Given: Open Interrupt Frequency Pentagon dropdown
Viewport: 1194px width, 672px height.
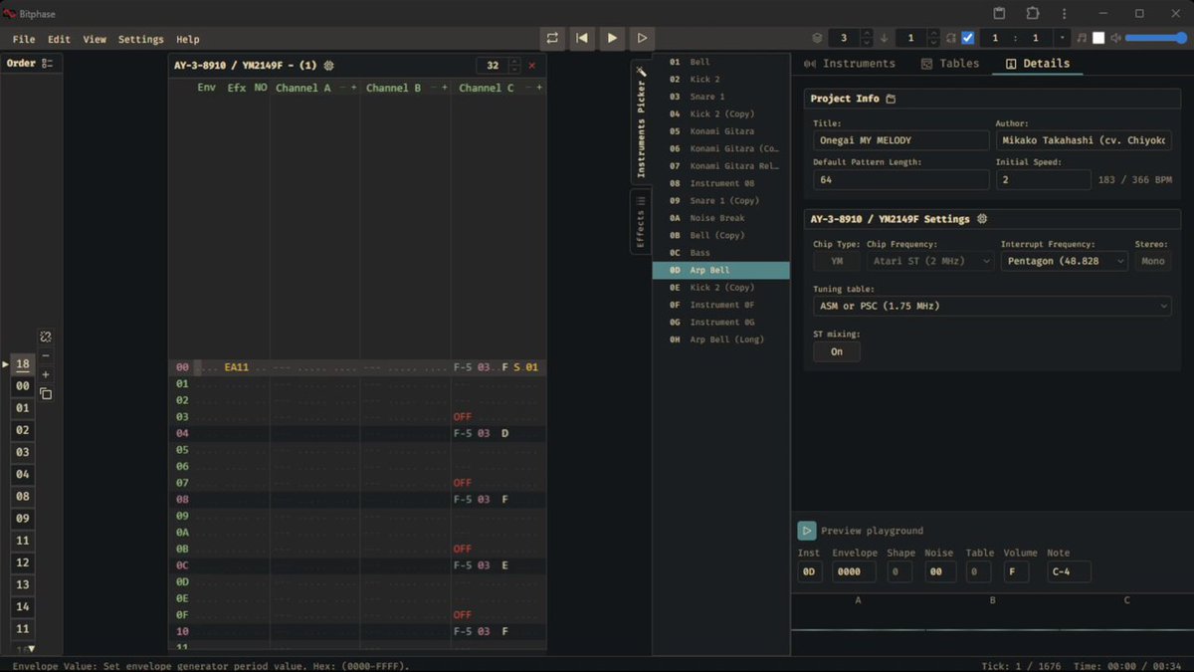Looking at the screenshot, I should tap(1065, 261).
